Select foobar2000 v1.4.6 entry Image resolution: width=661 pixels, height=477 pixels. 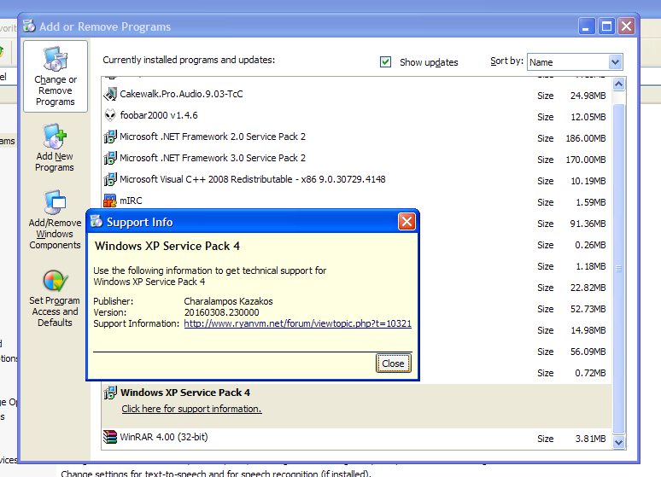tap(159, 115)
